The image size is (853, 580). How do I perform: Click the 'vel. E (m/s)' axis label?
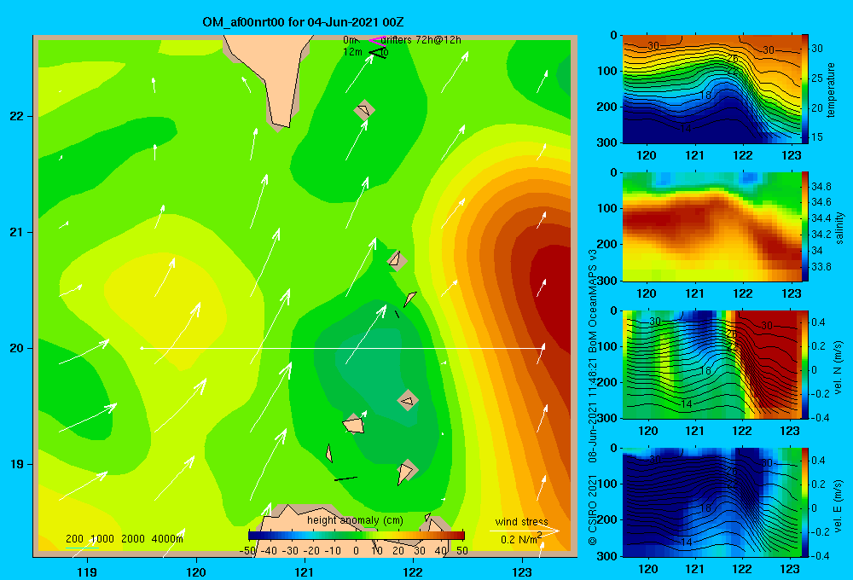coord(838,506)
